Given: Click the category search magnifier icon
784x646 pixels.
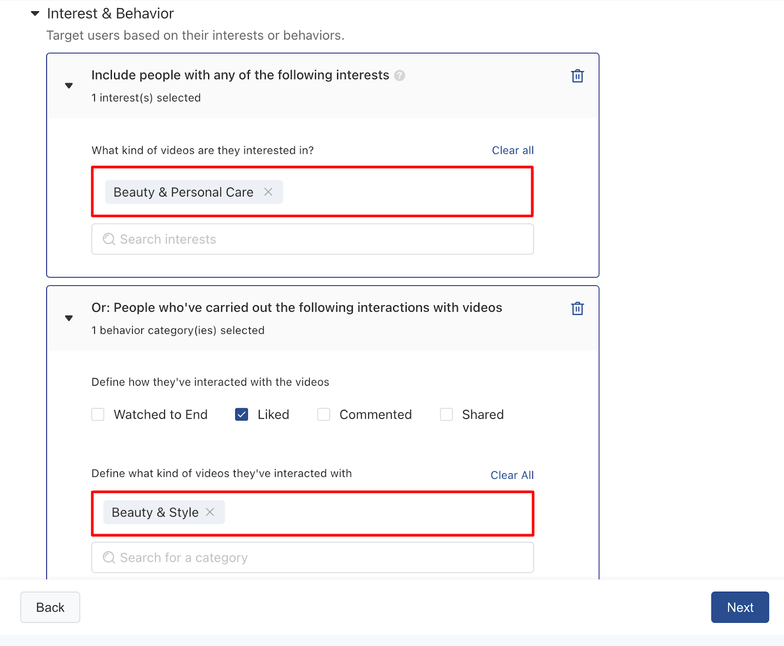Looking at the screenshot, I should (109, 558).
